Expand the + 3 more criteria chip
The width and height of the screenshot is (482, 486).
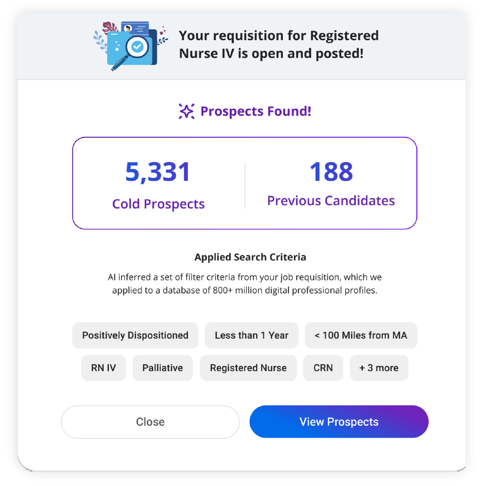pos(379,368)
